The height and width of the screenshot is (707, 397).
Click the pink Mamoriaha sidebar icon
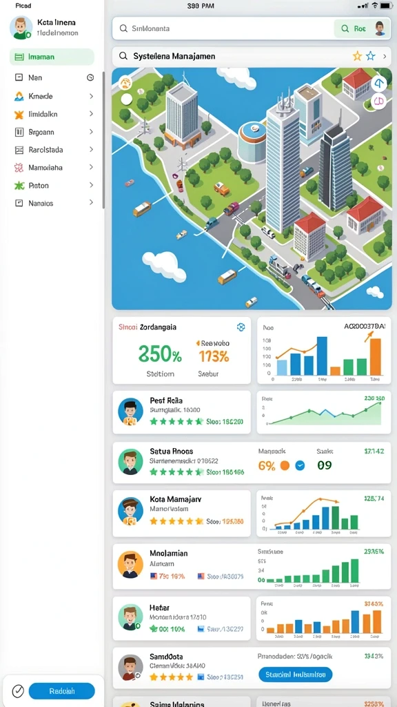19,168
